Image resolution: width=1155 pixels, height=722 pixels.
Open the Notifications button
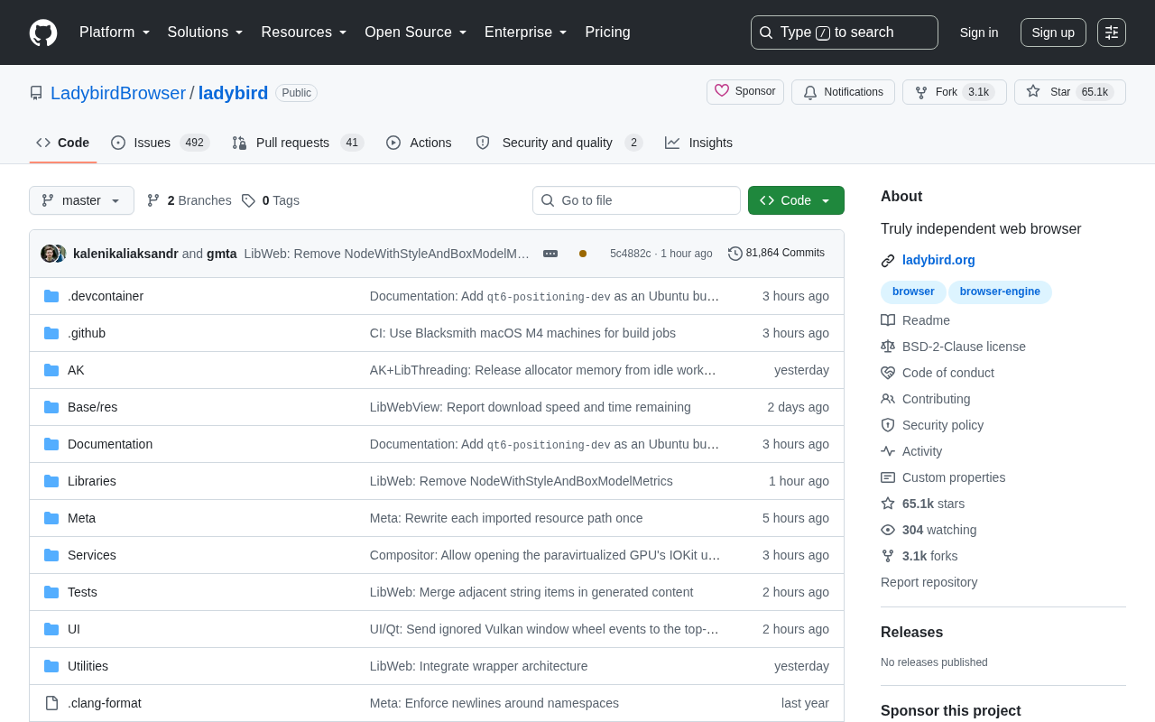843,92
